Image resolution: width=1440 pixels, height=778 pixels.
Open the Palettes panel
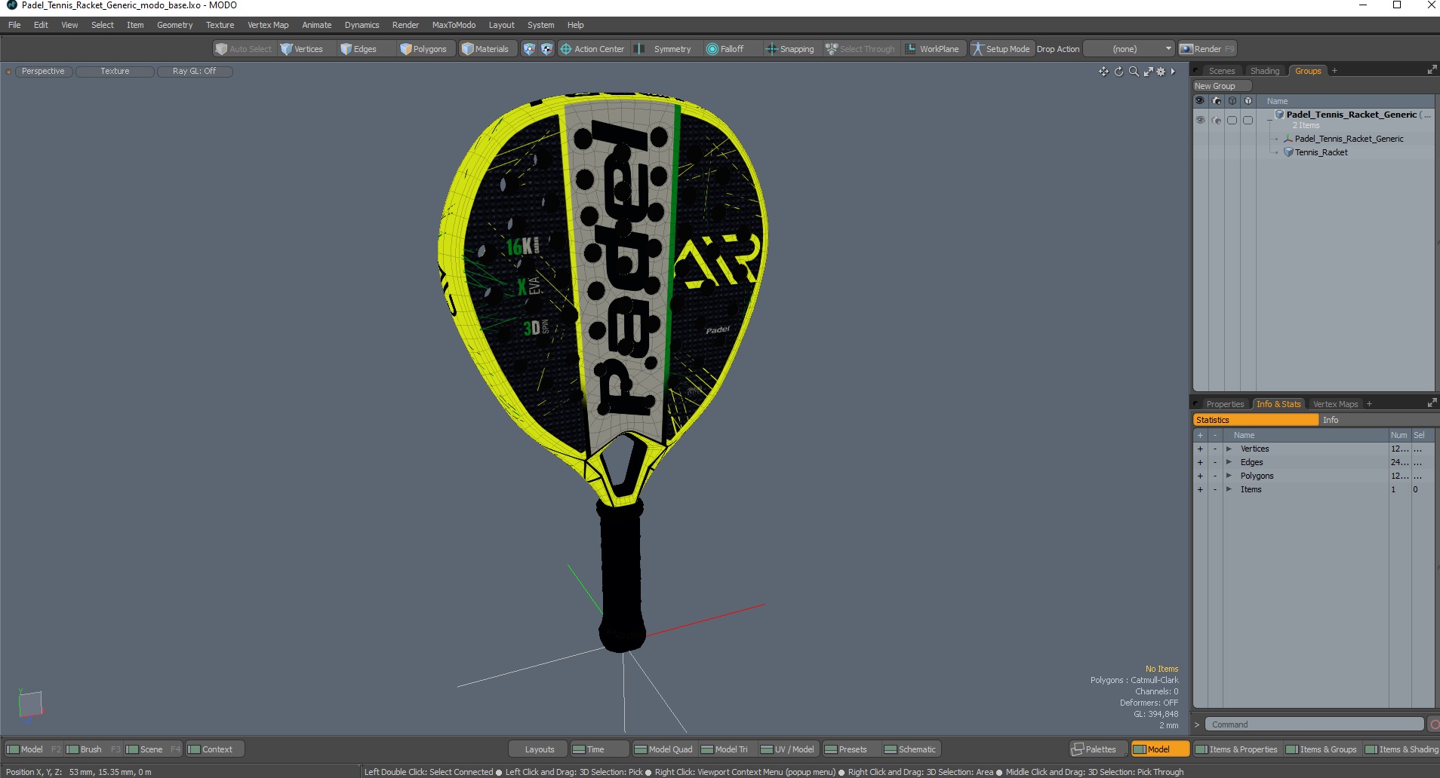(x=1099, y=749)
